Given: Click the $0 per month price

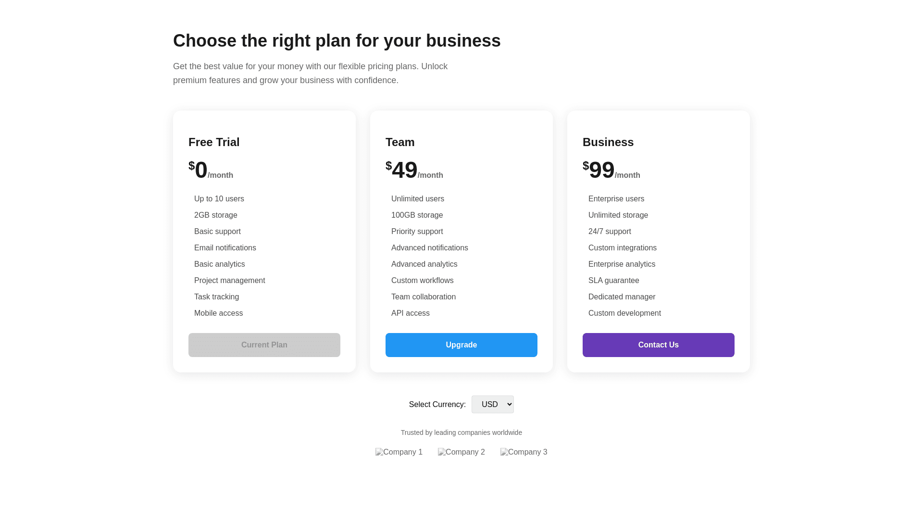Looking at the screenshot, I should click(x=211, y=171).
